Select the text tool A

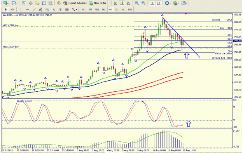(54, 10)
